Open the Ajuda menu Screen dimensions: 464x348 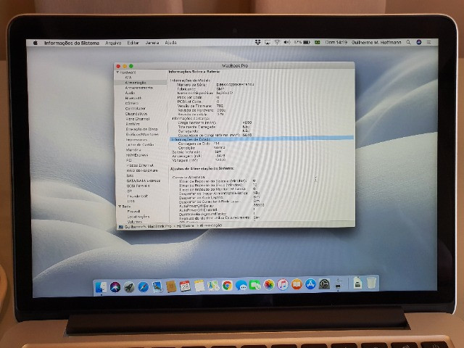tap(171, 43)
